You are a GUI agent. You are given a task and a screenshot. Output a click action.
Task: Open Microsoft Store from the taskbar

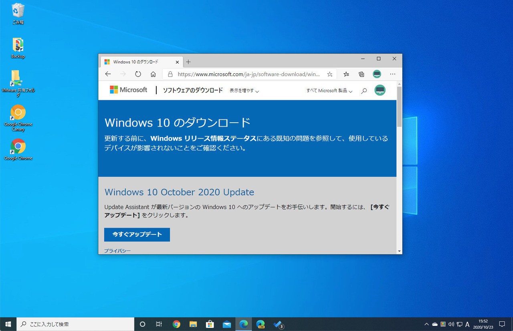pos(210,324)
